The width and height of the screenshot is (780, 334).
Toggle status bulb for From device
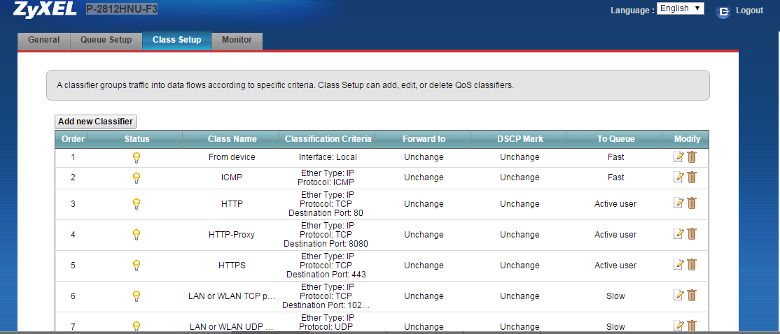pos(137,158)
